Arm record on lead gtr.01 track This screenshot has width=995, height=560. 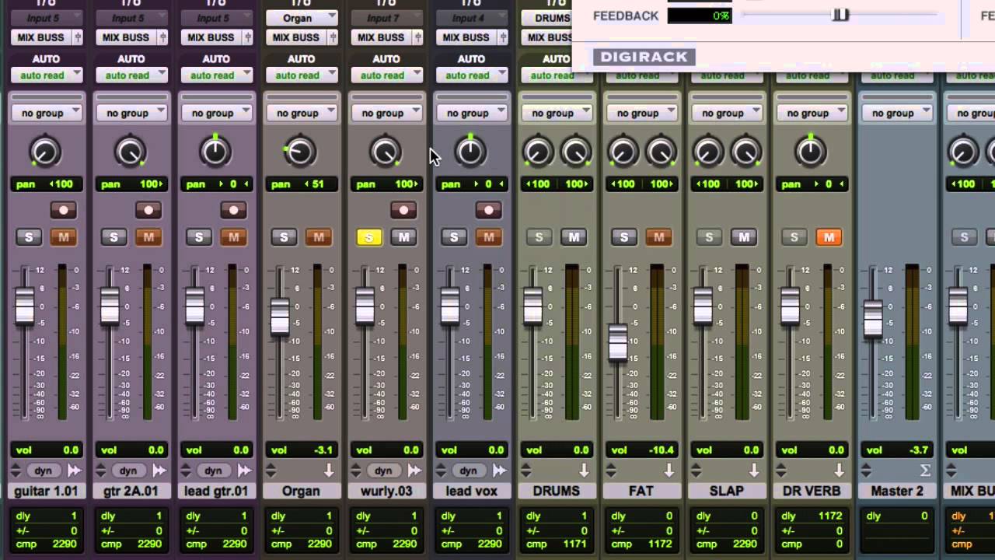click(x=233, y=210)
